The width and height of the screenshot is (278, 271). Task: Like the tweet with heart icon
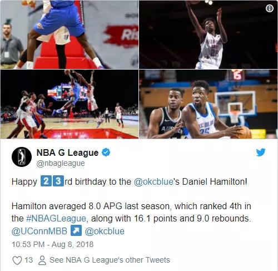[x=17, y=260]
